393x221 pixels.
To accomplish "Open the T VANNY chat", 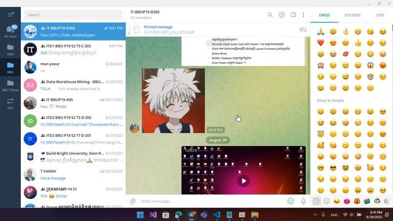I will coord(73,174).
